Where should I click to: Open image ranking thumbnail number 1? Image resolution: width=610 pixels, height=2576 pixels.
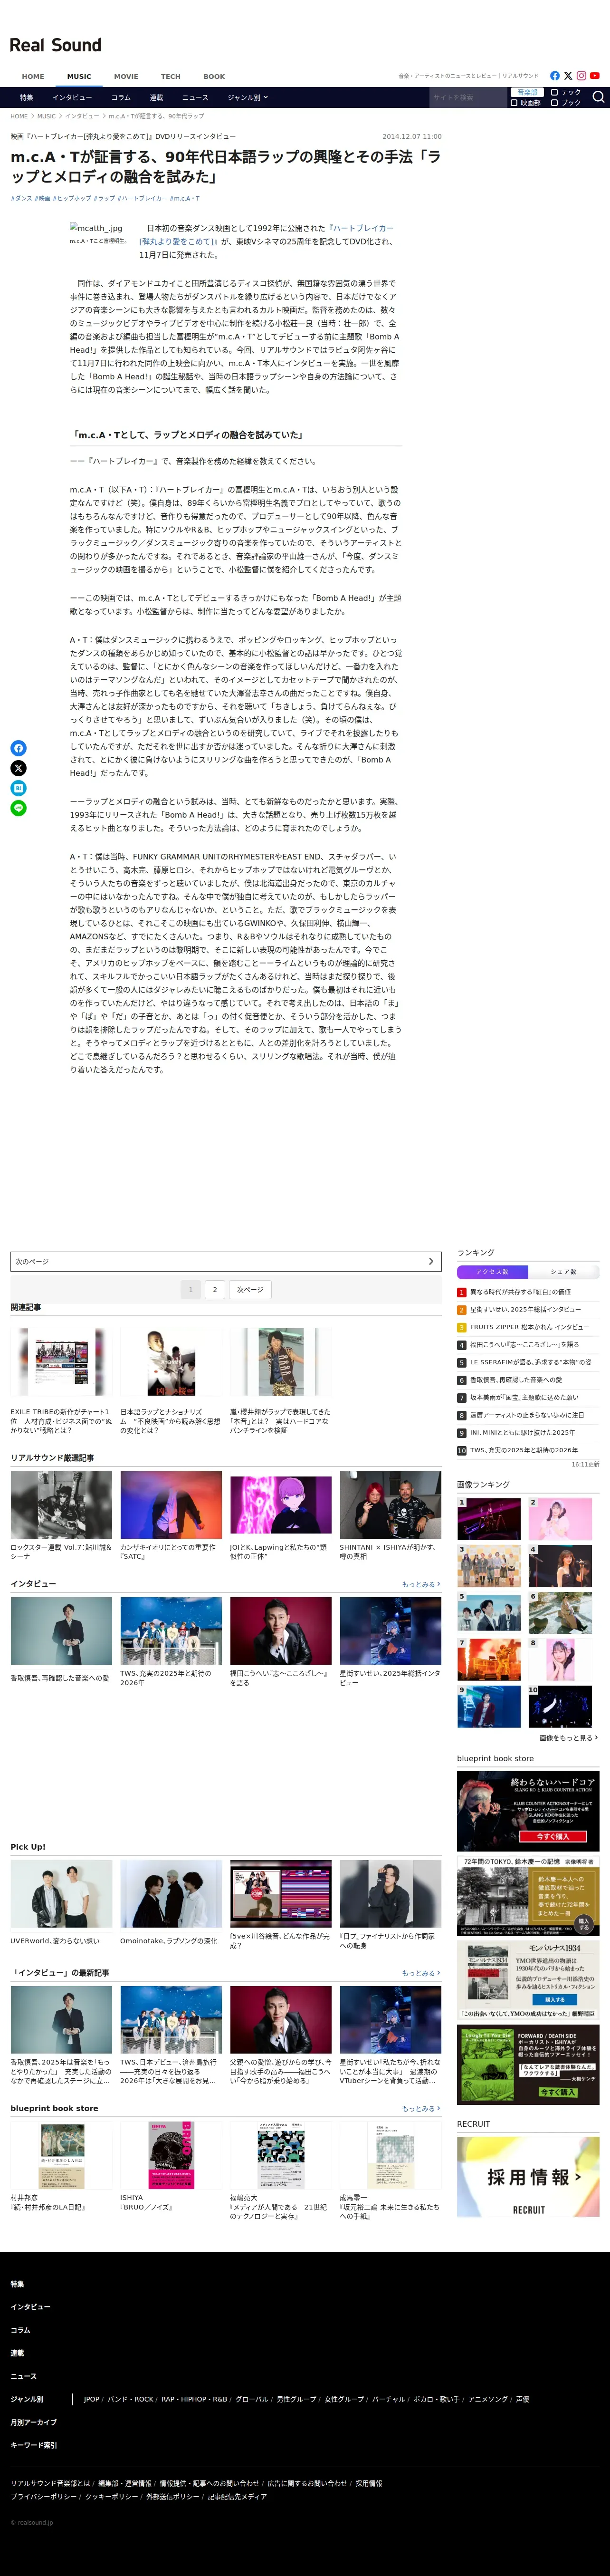[x=489, y=1518]
